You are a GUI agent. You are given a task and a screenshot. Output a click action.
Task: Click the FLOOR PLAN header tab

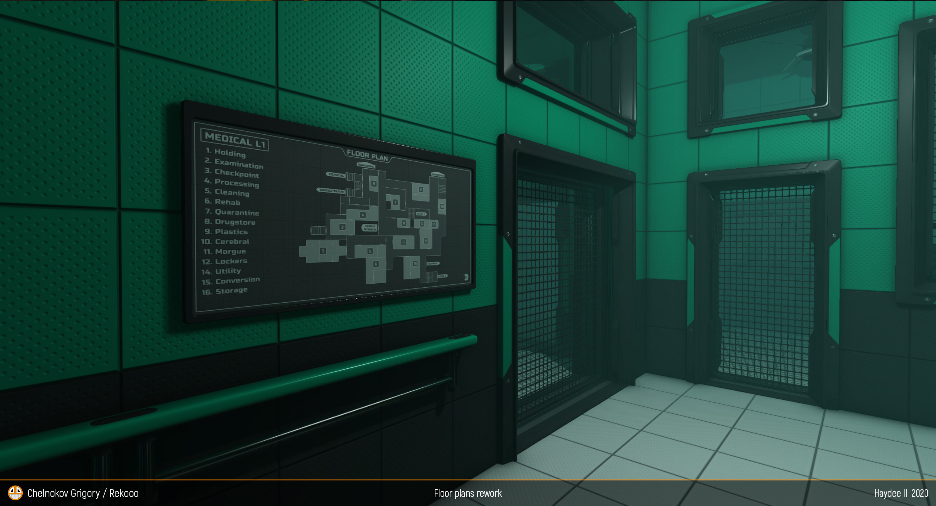(x=367, y=156)
